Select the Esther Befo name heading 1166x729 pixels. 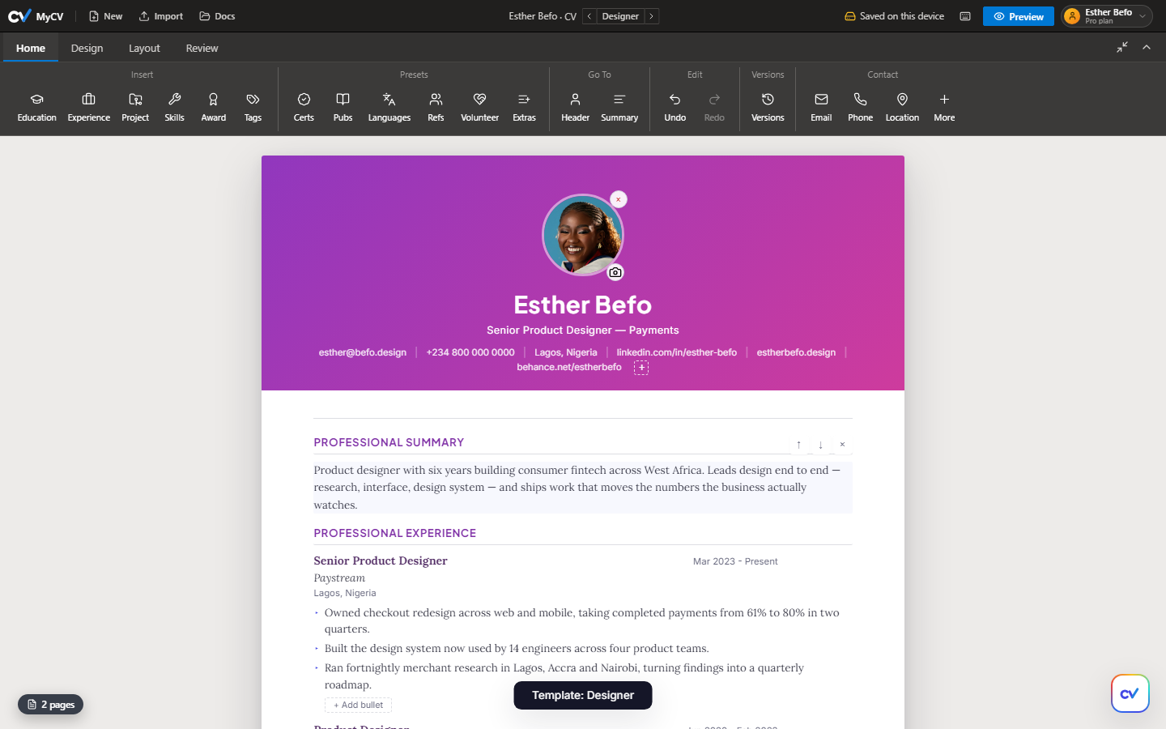coord(583,305)
